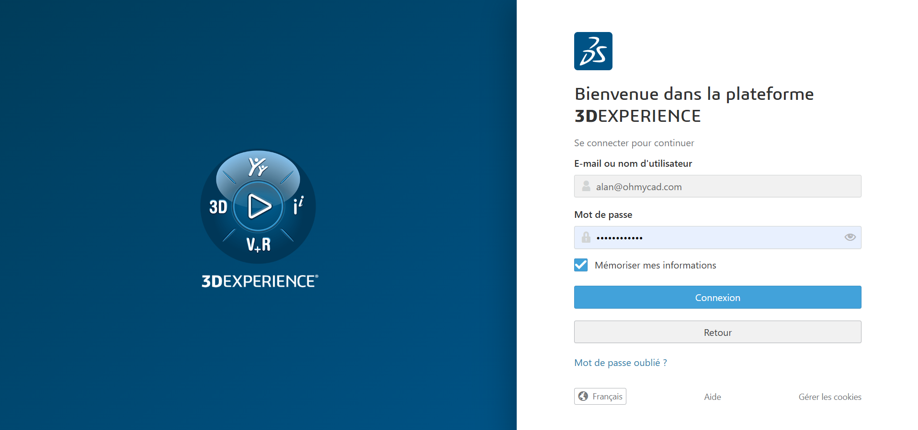This screenshot has width=918, height=430.
Task: Click the padlock icon in password field
Action: (x=586, y=237)
